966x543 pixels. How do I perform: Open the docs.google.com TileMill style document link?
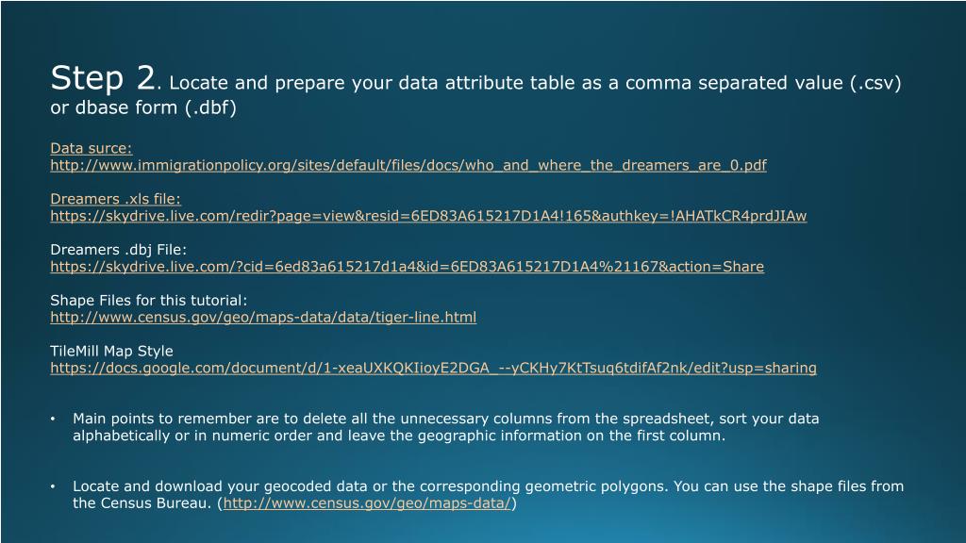tap(433, 369)
